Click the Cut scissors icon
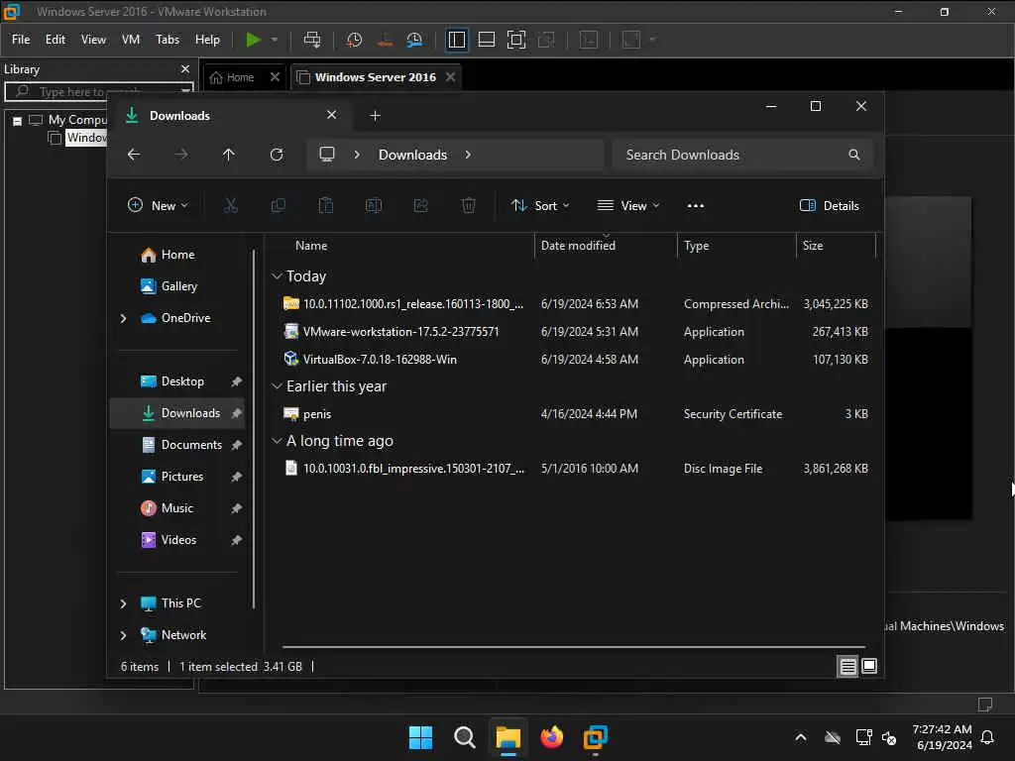This screenshot has width=1015, height=761. coord(230,206)
